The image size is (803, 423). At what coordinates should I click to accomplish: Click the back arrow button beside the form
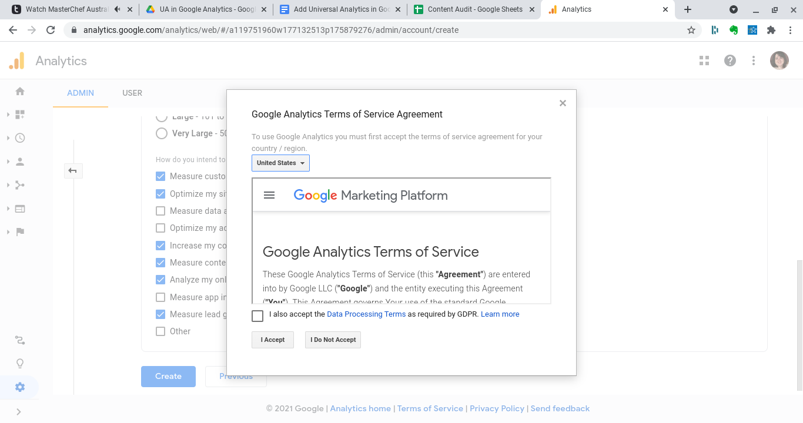point(73,170)
